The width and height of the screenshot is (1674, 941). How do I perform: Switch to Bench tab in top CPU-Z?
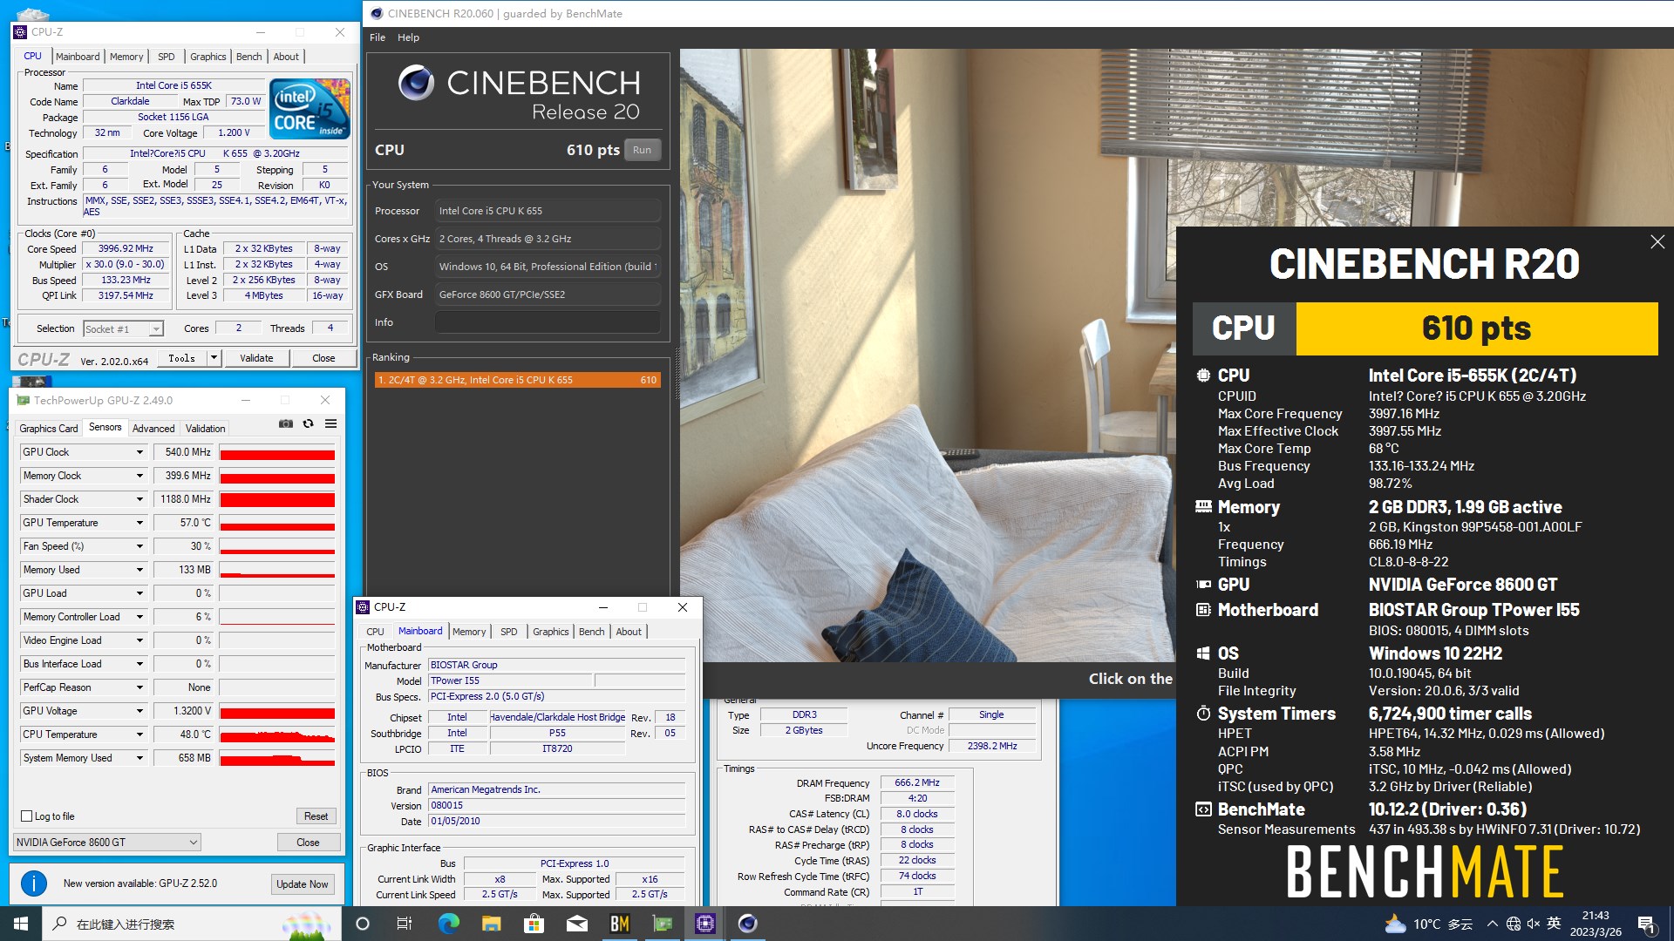point(248,57)
